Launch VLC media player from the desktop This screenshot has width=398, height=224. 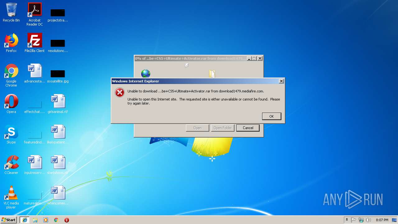pos(11,197)
